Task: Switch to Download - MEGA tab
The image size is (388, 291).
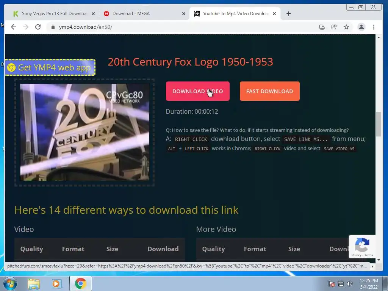Action: [x=144, y=14]
